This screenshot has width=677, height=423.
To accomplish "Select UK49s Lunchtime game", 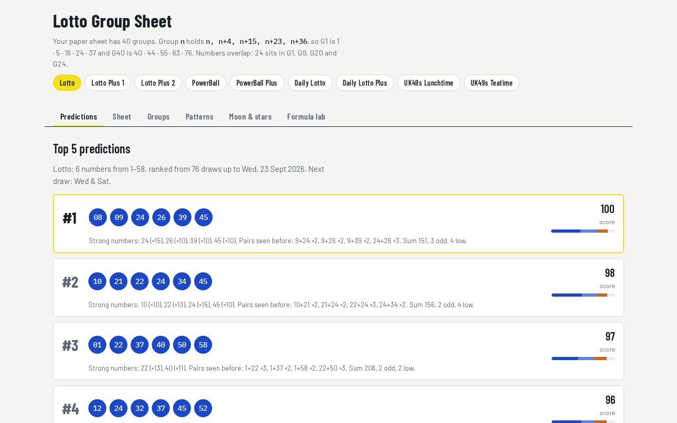I will pos(429,82).
